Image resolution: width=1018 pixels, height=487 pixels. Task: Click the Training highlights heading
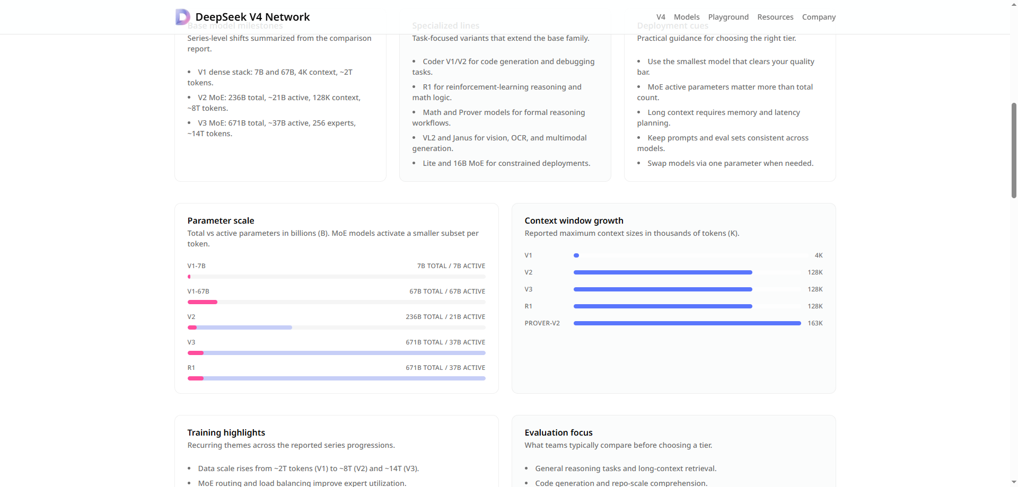226,432
